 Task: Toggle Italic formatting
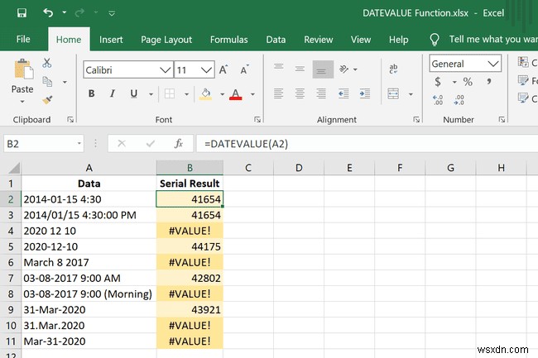tap(113, 94)
